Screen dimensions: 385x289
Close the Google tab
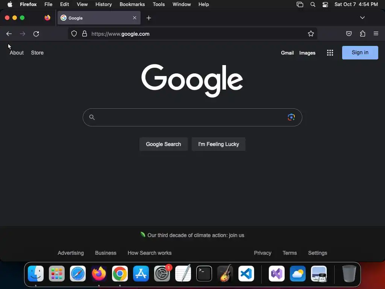pyautogui.click(x=135, y=18)
